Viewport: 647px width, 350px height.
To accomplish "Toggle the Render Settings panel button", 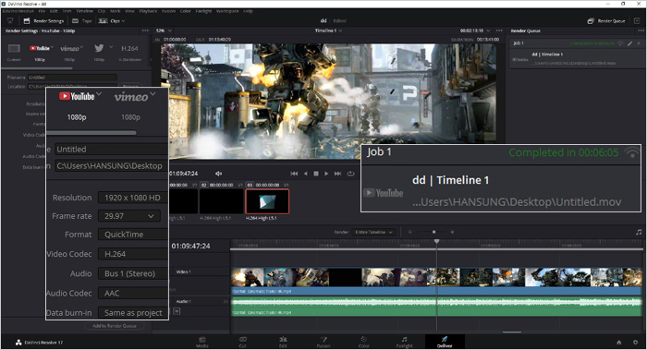I will point(43,20).
